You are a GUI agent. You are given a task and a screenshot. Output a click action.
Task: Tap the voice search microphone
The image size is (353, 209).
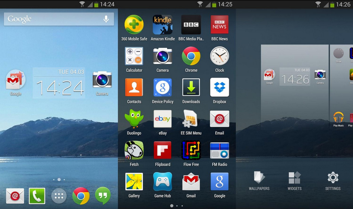pyautogui.click(x=106, y=19)
